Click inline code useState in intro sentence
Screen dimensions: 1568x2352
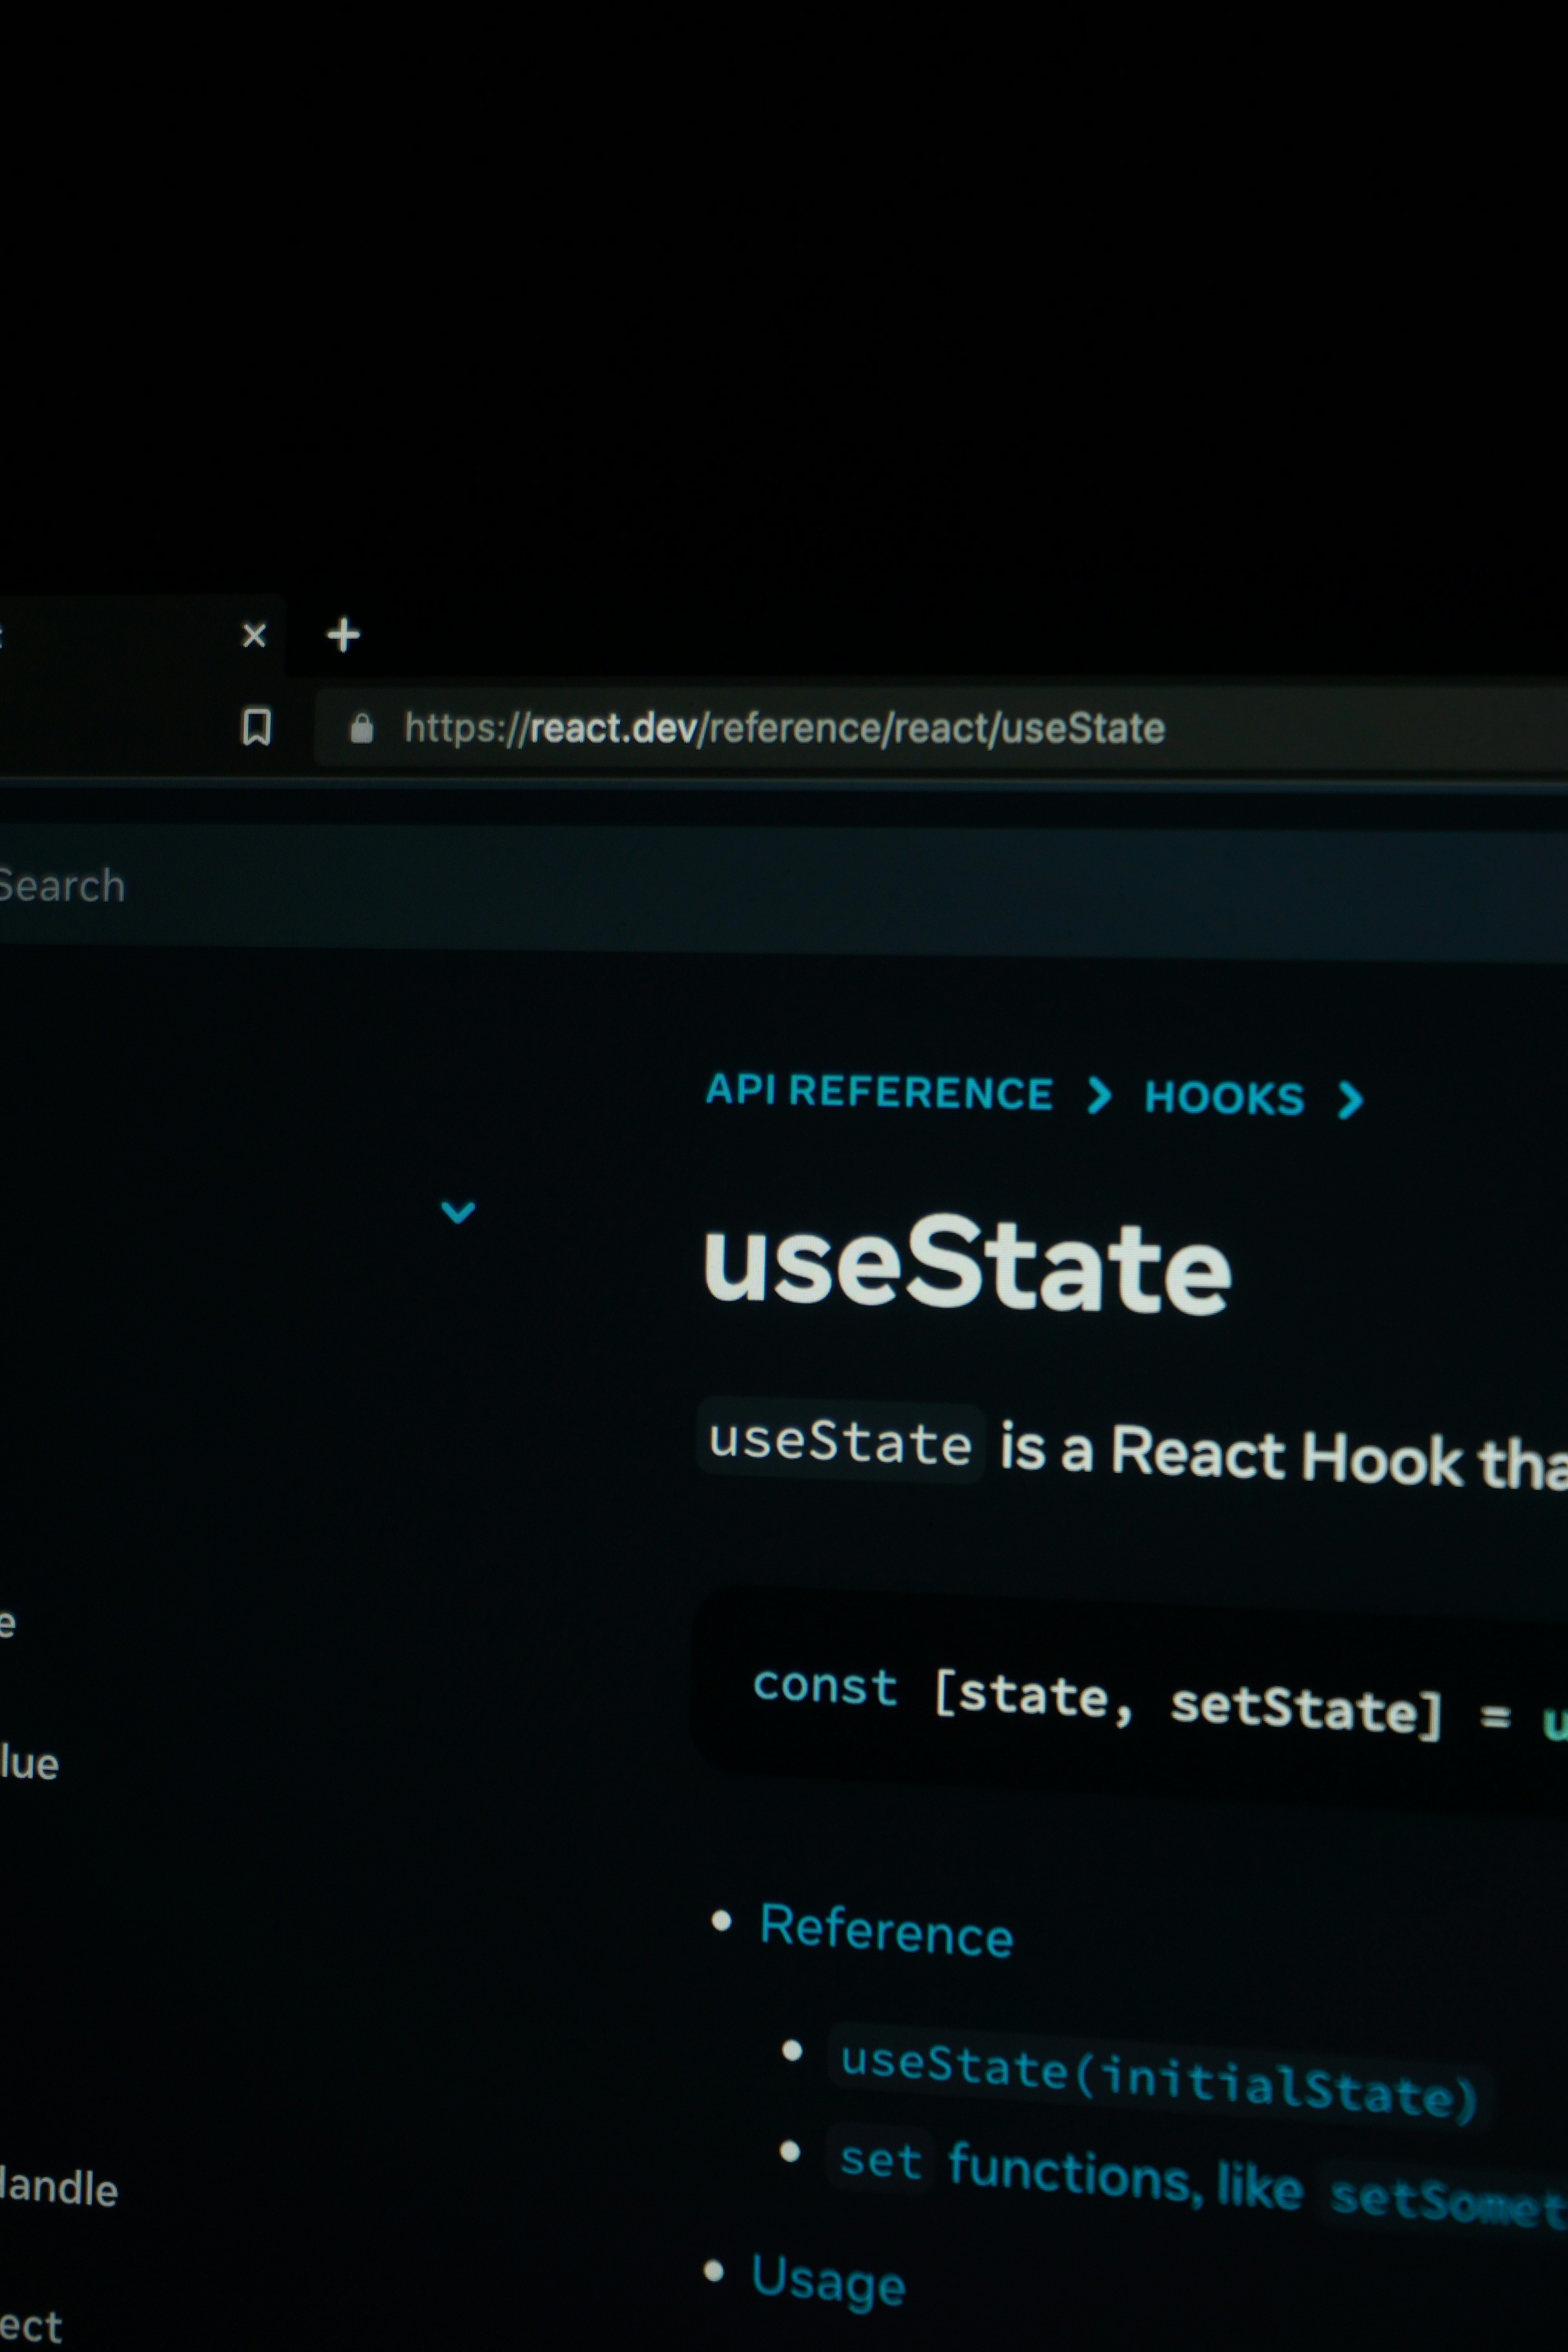point(840,1441)
